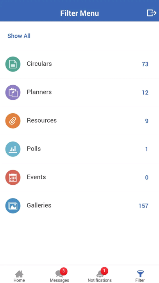Tap the Notifications red badge 1
Viewport: 159px width, 283px height.
(x=104, y=271)
